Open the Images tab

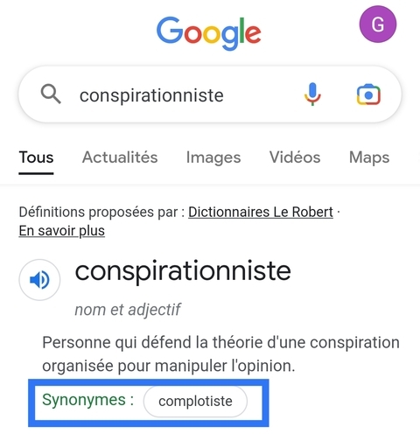pos(213,157)
